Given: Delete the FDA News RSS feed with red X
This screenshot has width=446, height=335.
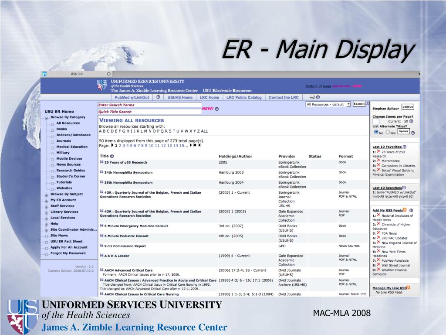Looking at the screenshot, I should pyautogui.click(x=378, y=233).
